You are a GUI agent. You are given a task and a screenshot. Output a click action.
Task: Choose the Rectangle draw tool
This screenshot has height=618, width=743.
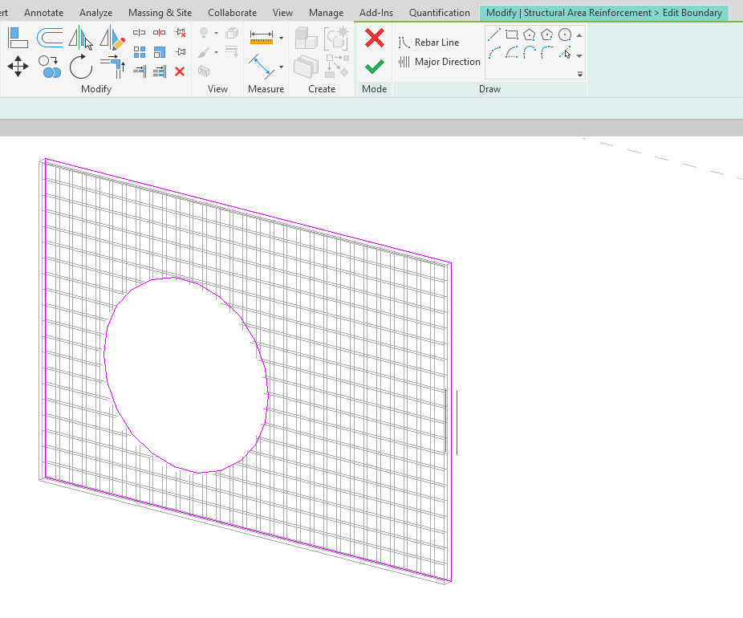click(x=512, y=35)
